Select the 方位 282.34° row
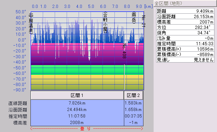Viewport: 217px width, 132px height. tap(185, 27)
